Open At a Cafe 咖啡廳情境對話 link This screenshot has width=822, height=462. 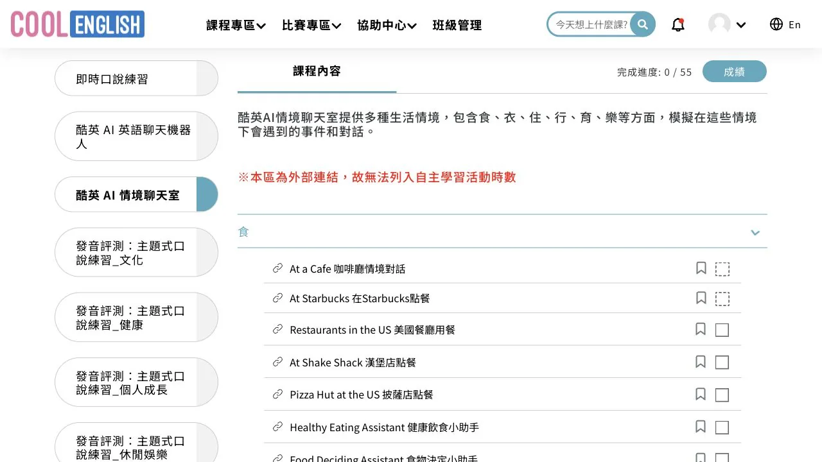pyautogui.click(x=347, y=268)
